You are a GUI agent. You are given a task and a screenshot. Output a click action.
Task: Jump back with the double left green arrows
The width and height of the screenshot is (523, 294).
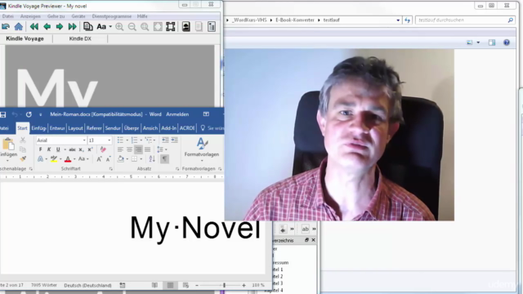coord(34,27)
